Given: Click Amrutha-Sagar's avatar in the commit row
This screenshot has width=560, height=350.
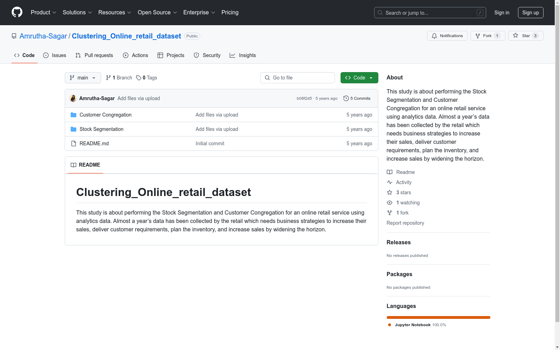Looking at the screenshot, I should tap(73, 98).
